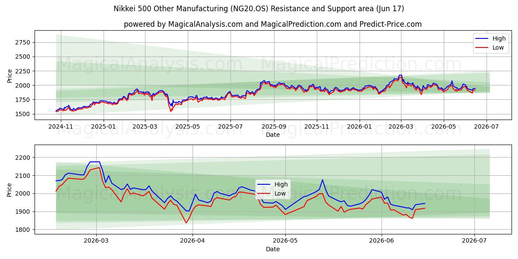Click the '2100' price tick in bottom chart
Viewport: 518px width, 259px height.
tap(22, 176)
